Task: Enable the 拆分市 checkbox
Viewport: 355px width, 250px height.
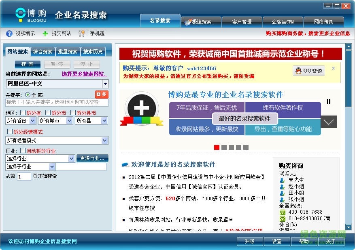Action: (48, 112)
